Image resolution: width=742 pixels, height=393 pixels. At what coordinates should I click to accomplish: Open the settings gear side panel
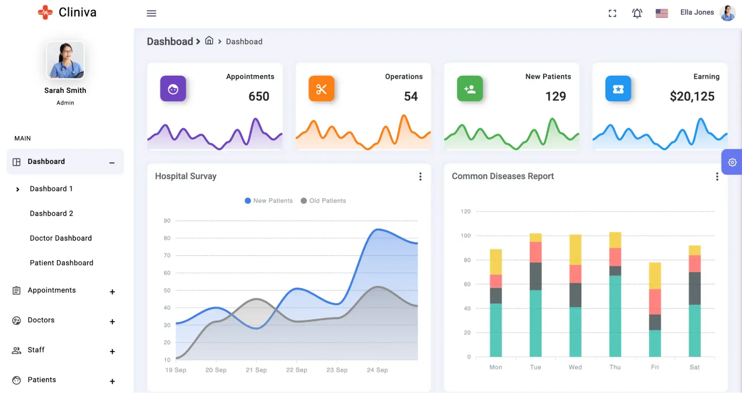pyautogui.click(x=732, y=162)
